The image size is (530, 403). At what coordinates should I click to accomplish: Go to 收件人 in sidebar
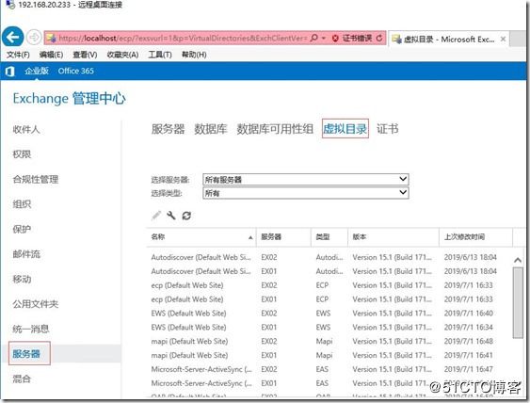(26, 129)
